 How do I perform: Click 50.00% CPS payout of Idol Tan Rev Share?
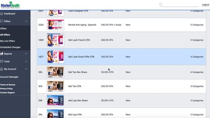[107, 72]
